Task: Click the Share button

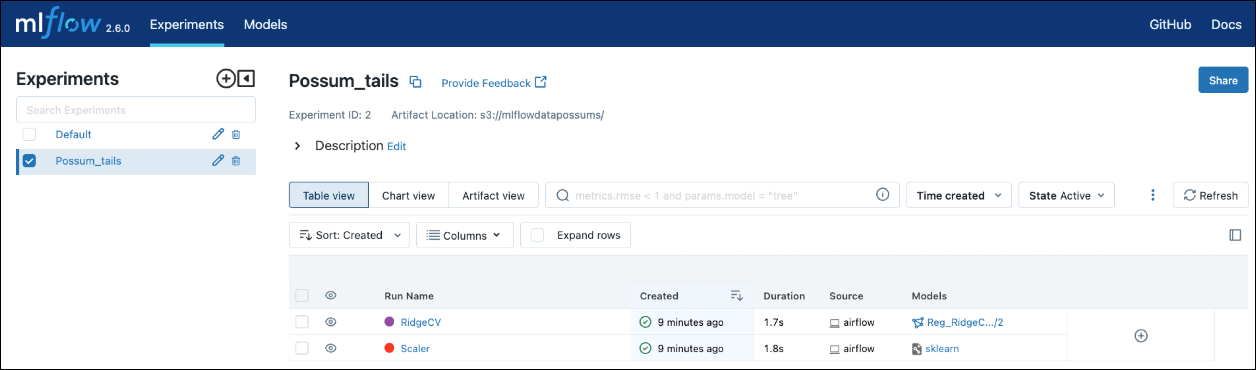Action: pyautogui.click(x=1223, y=80)
